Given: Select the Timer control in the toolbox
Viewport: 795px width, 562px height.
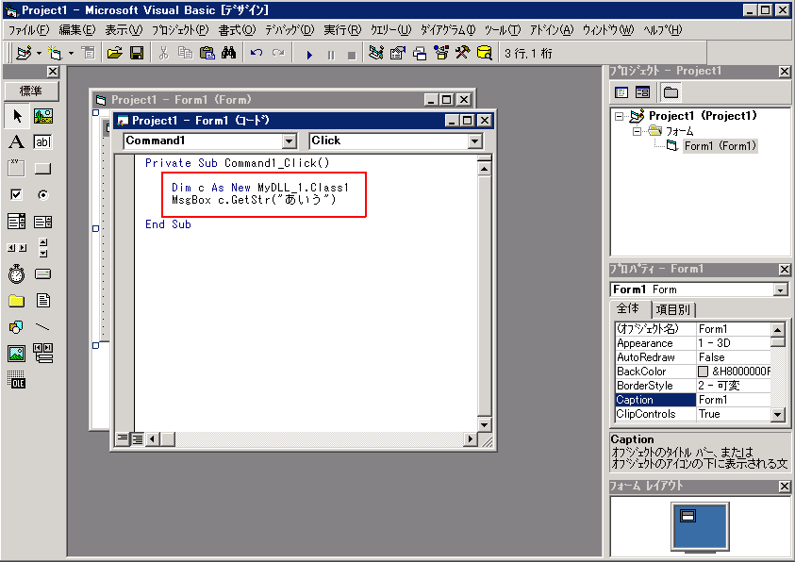Looking at the screenshot, I should point(15,273).
